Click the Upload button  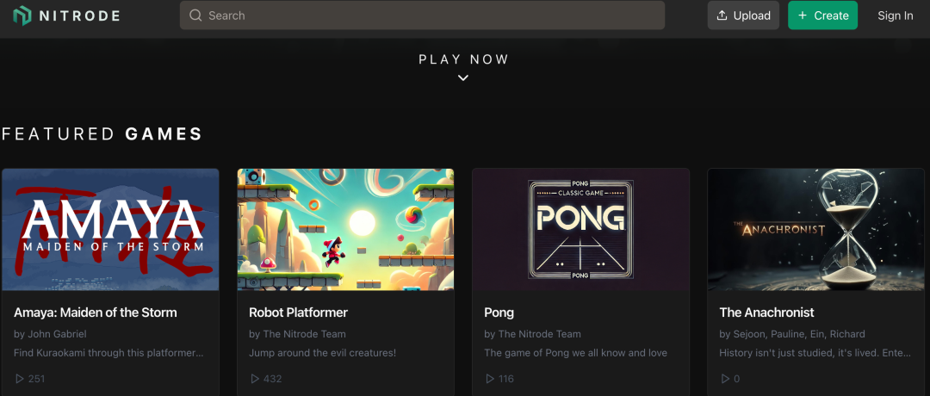(743, 15)
